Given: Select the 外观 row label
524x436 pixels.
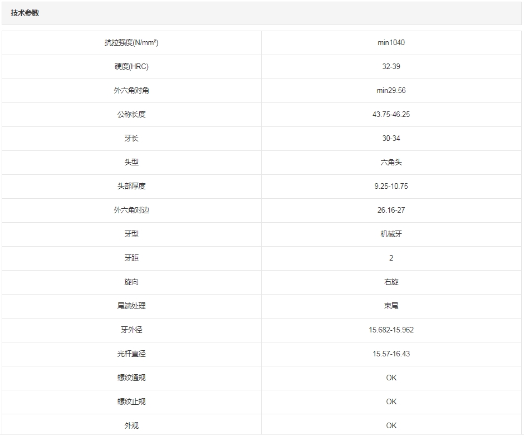Looking at the screenshot, I should (131, 425).
